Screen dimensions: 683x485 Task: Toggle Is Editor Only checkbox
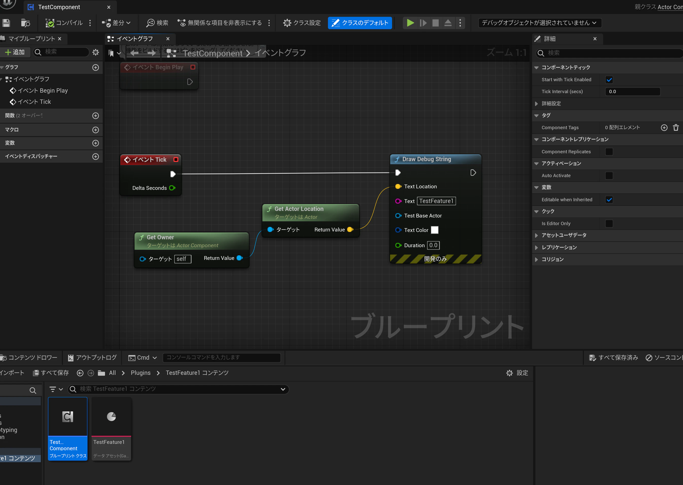[609, 223]
